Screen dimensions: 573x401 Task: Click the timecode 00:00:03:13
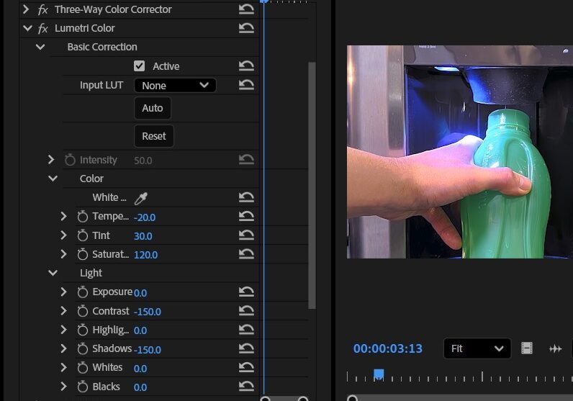coord(388,348)
